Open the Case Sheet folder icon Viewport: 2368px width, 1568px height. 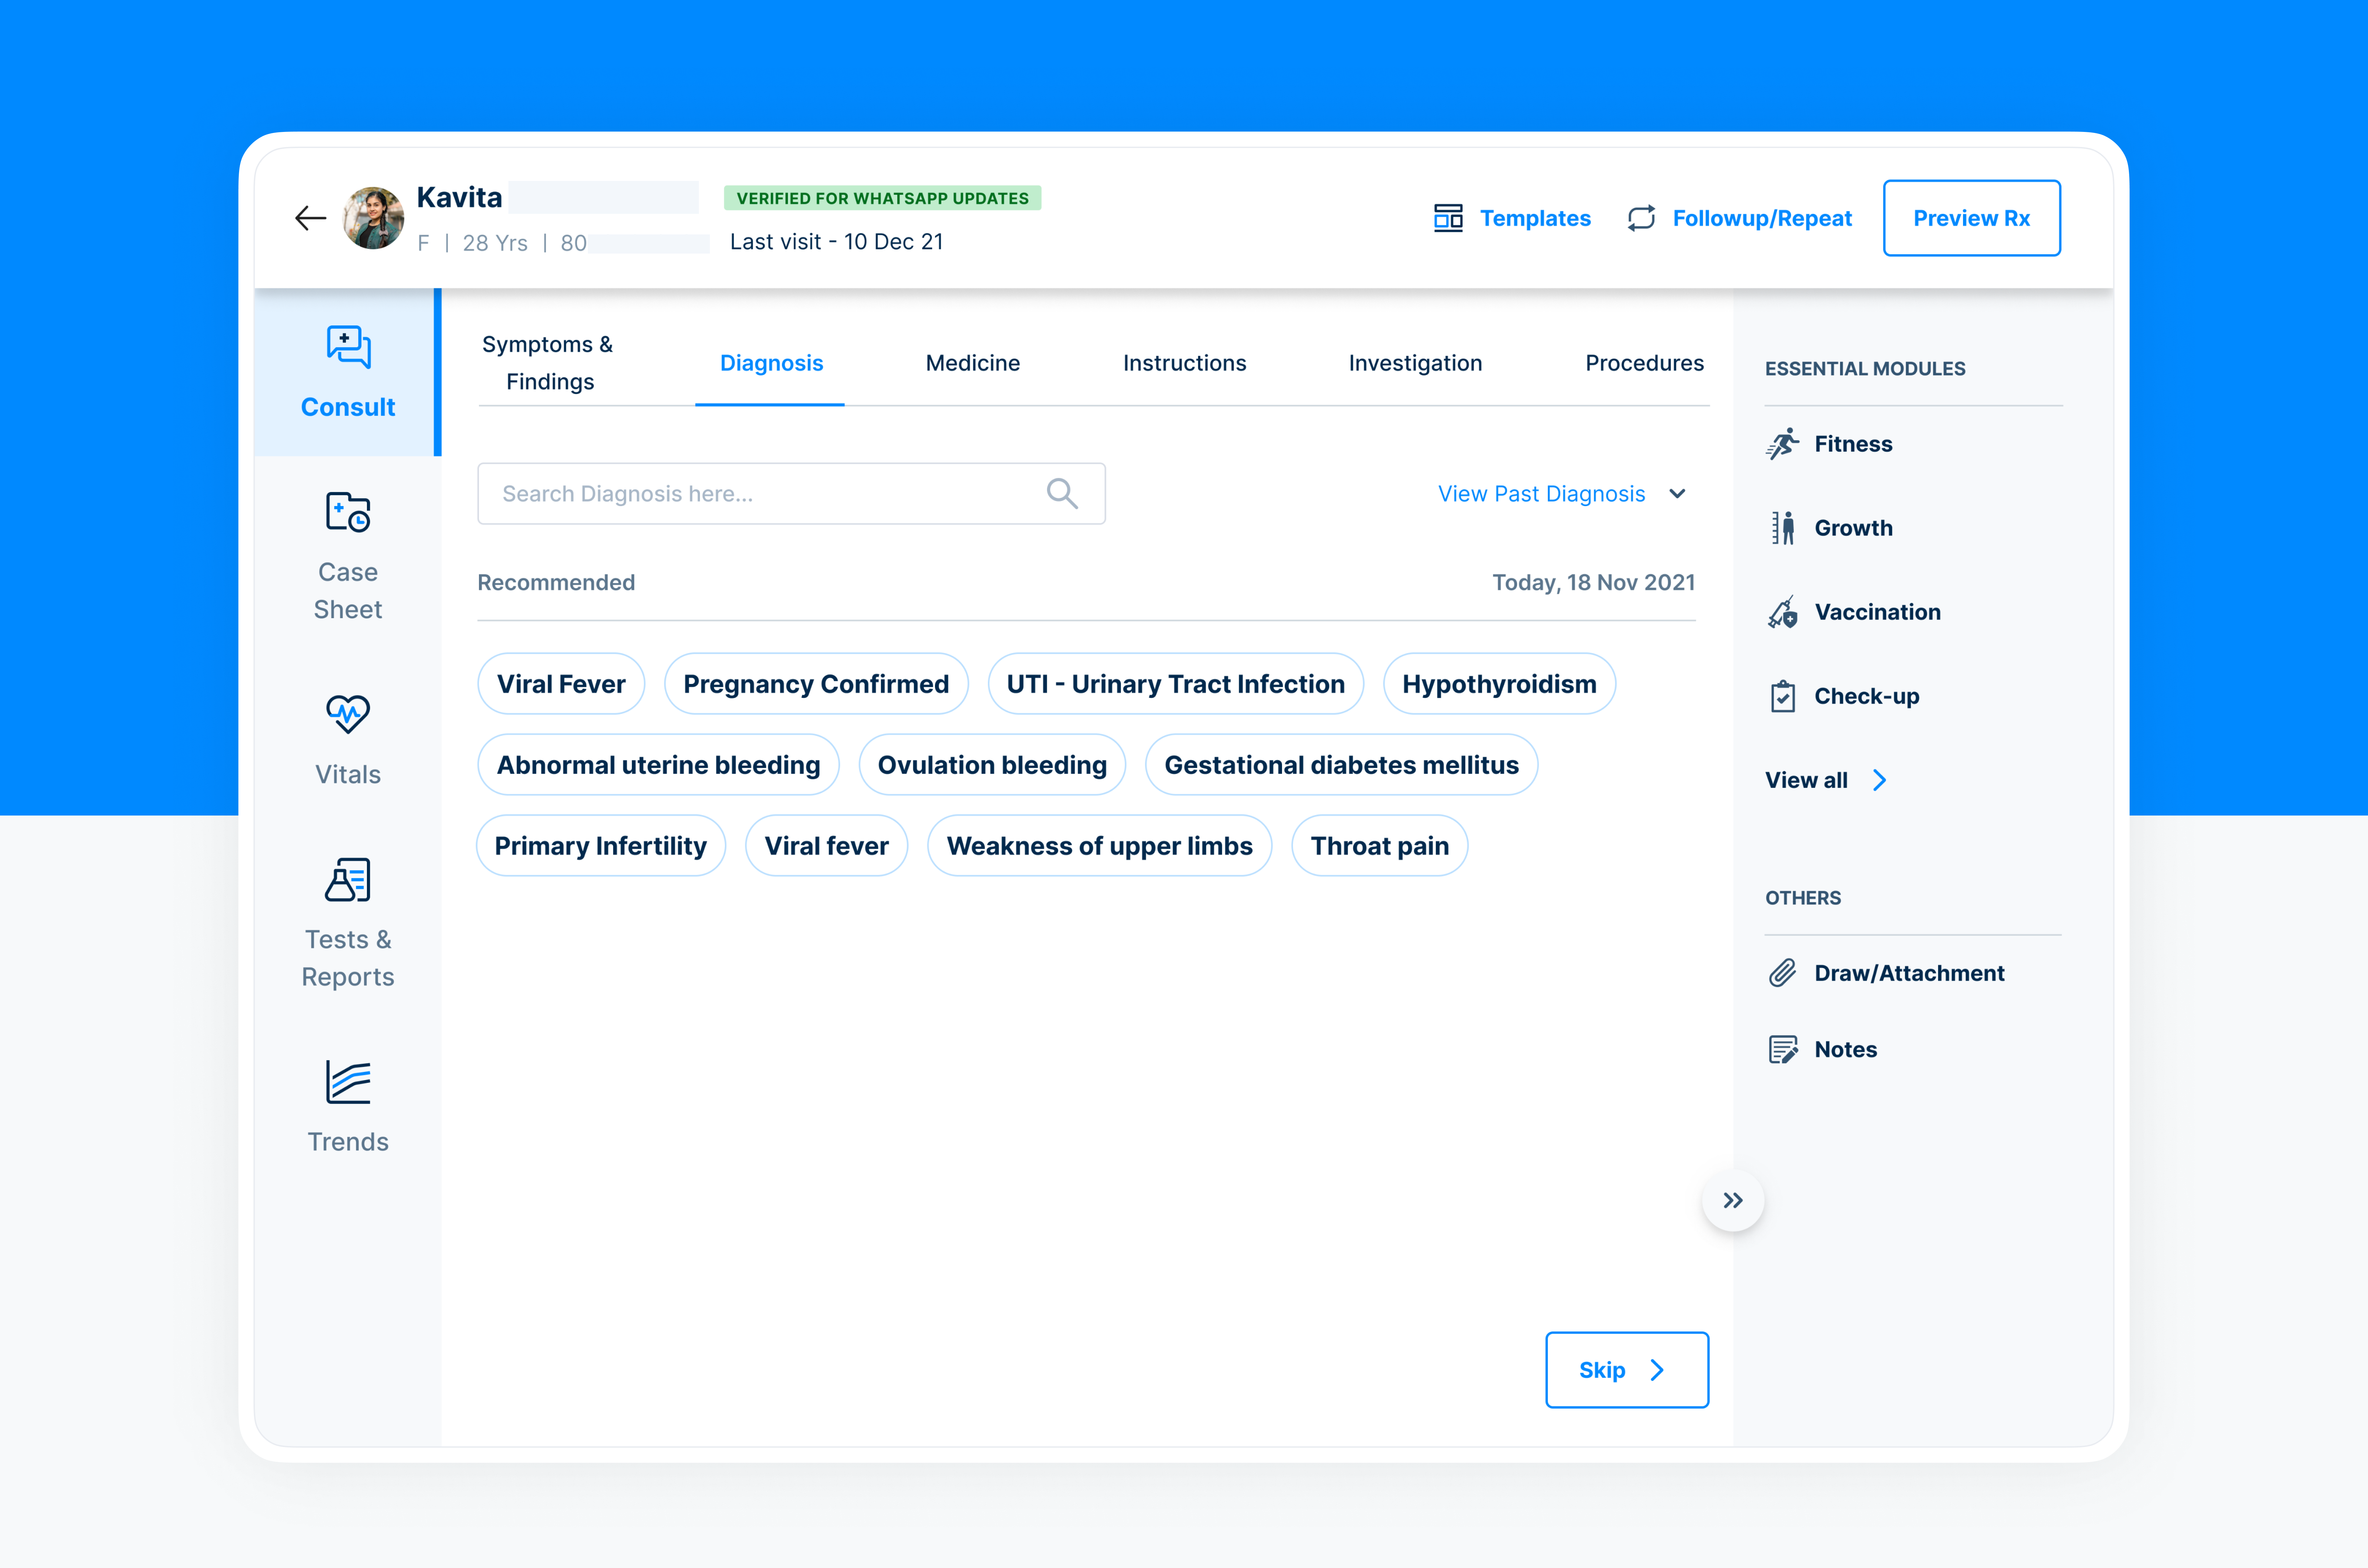[348, 512]
